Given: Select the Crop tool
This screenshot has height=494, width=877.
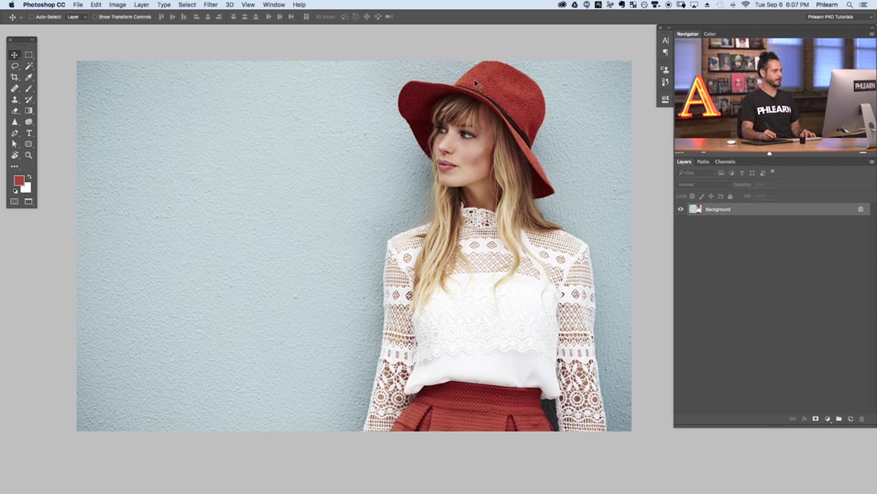Looking at the screenshot, I should [14, 77].
